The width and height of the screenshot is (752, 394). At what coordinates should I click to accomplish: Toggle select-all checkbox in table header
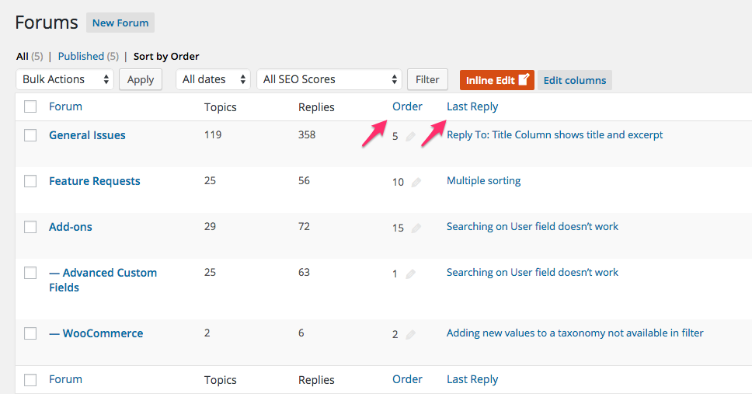(x=30, y=107)
